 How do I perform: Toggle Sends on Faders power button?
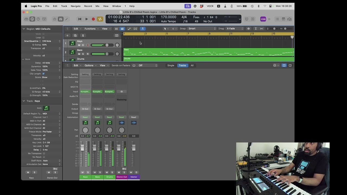134,65
